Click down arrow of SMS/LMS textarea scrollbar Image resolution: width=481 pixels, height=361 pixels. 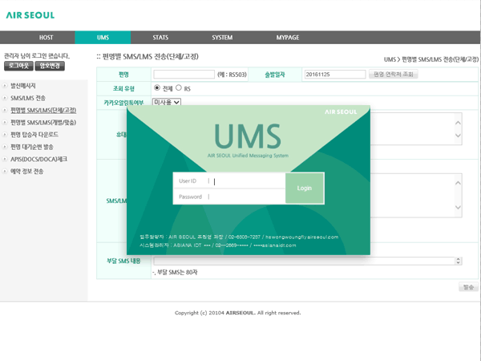(x=458, y=207)
